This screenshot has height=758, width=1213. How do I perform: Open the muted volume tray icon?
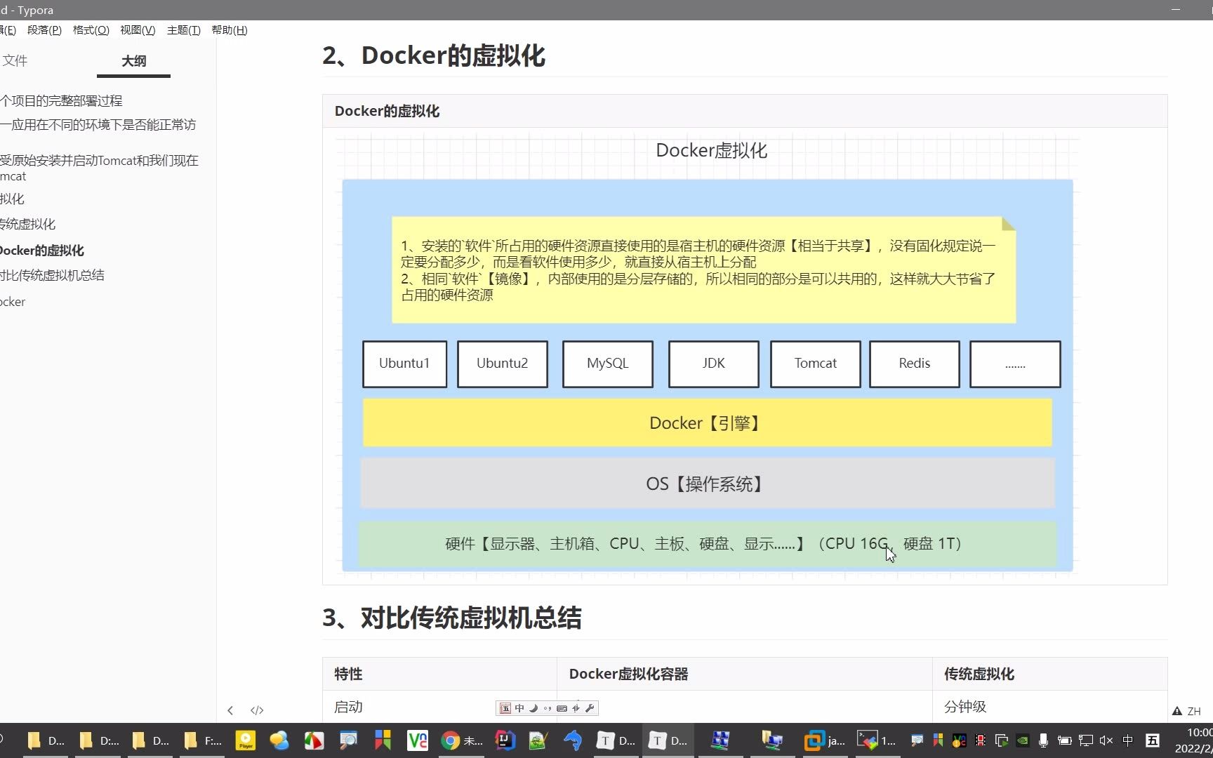[1106, 740]
